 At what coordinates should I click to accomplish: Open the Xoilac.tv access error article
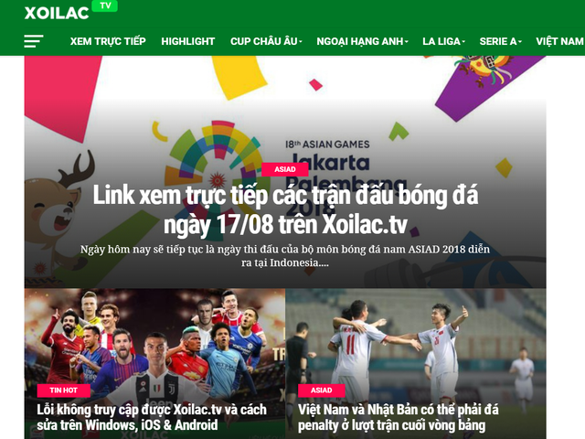tap(152, 417)
